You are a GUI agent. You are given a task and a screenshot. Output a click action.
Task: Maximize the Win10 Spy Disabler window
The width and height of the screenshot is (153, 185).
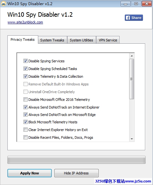tap(136, 4)
